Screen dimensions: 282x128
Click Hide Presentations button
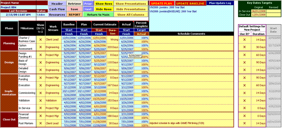pos(131,9)
